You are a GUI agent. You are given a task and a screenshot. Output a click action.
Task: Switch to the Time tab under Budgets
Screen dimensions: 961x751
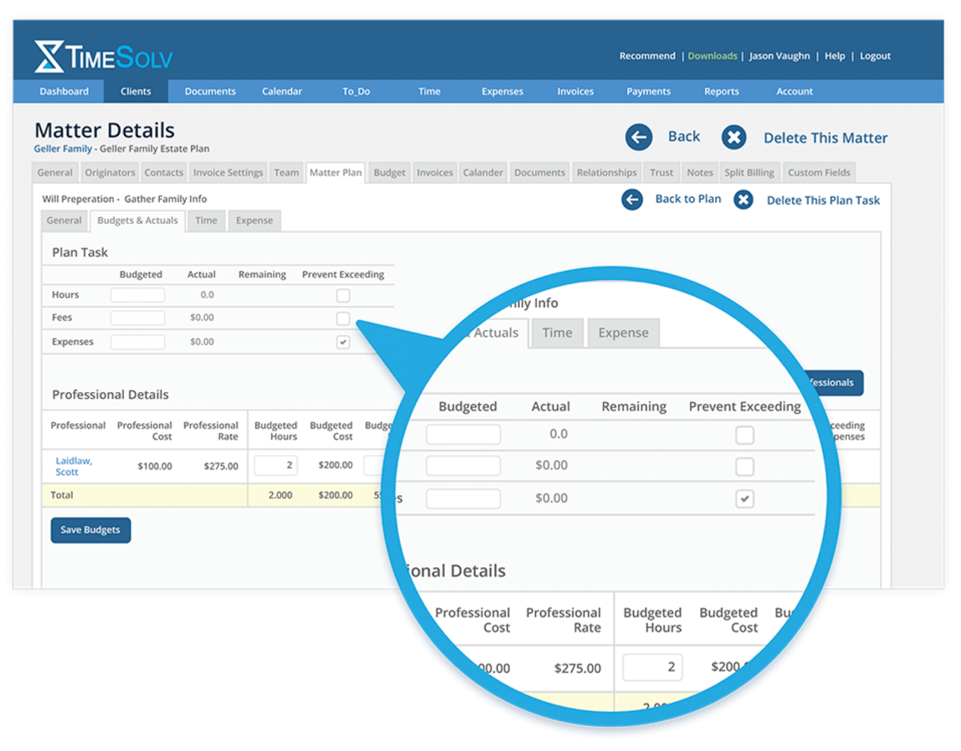(206, 220)
